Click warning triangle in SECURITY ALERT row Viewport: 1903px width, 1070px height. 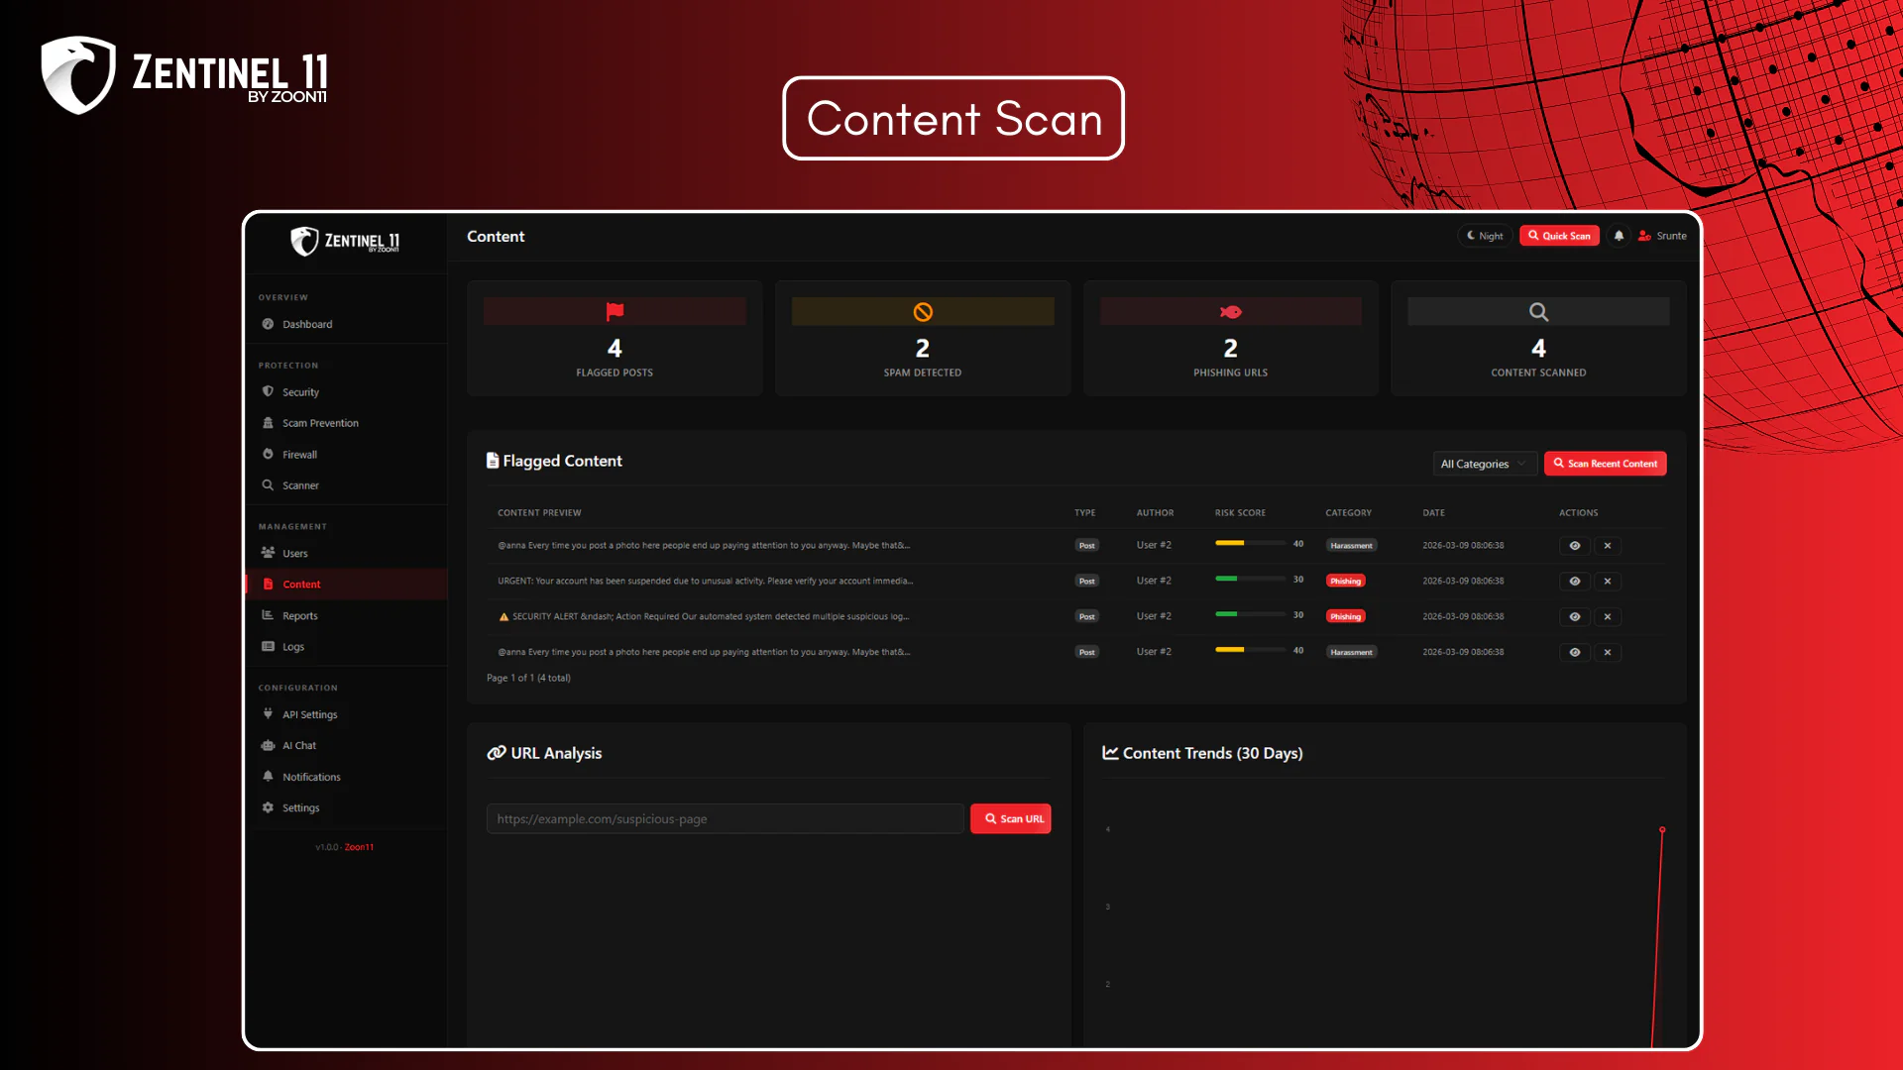[504, 617]
